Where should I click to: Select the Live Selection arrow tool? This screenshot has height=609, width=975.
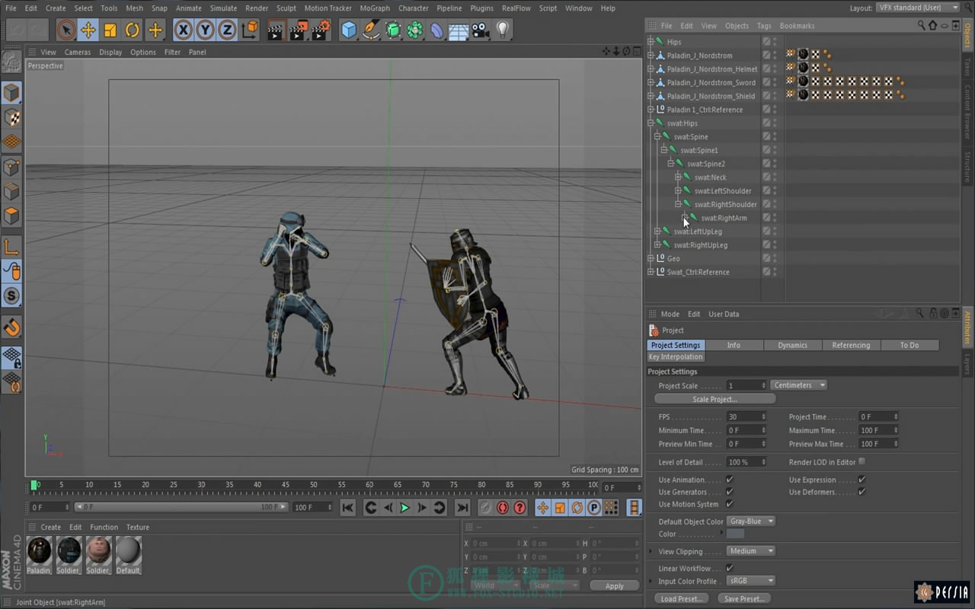coord(66,30)
